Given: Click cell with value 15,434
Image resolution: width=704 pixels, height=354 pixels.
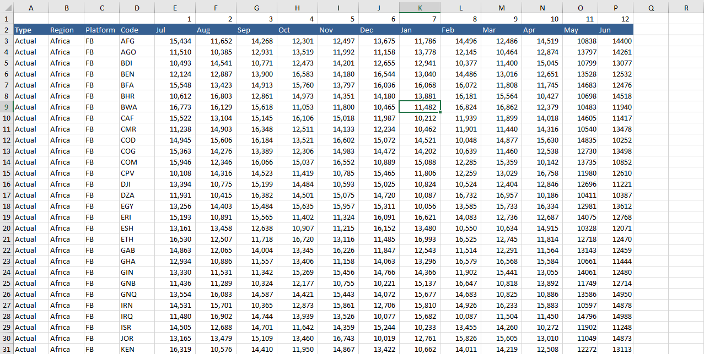Looking at the screenshot, I should 175,41.
